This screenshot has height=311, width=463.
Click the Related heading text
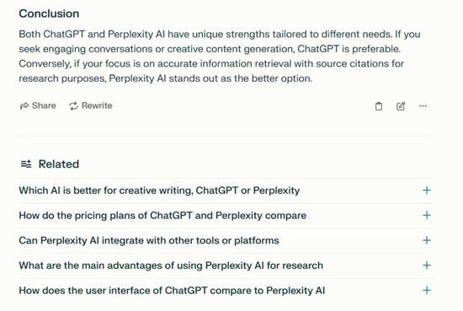point(59,164)
